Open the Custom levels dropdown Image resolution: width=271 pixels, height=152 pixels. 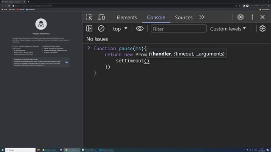(x=228, y=29)
